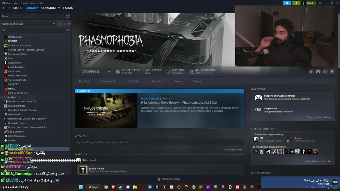Open the Games menu
The width and height of the screenshot is (340, 191).
click(33, 3)
